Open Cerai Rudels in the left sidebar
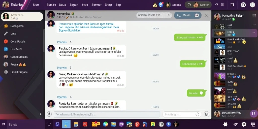This screenshot has width=258, height=129. [18, 42]
